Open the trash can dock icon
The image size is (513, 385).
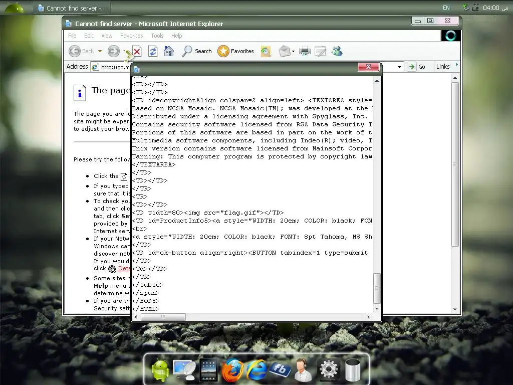point(353,370)
